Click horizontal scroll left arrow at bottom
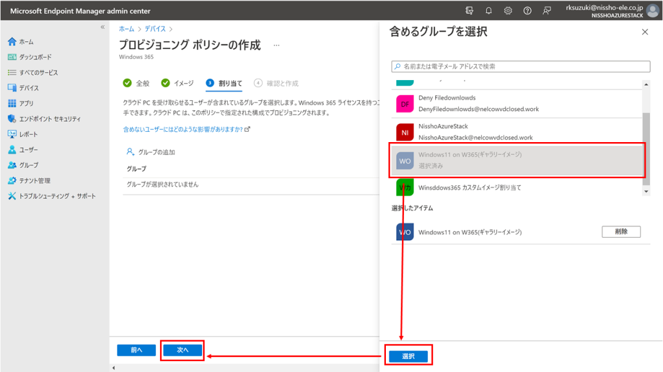 point(113,367)
